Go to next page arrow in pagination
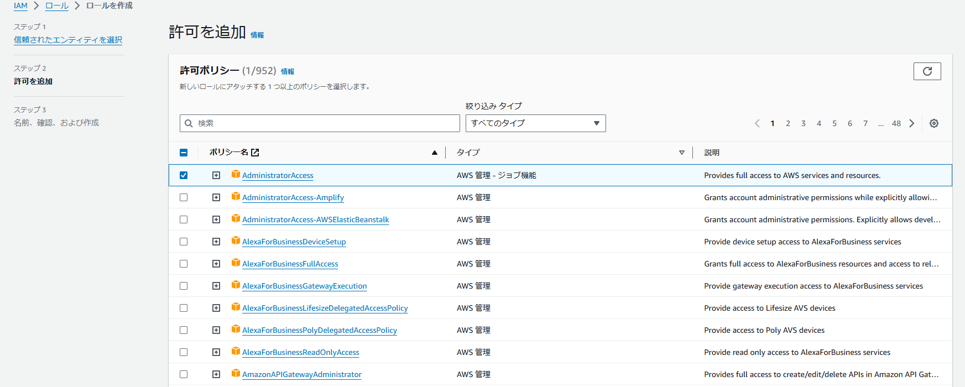 point(912,123)
